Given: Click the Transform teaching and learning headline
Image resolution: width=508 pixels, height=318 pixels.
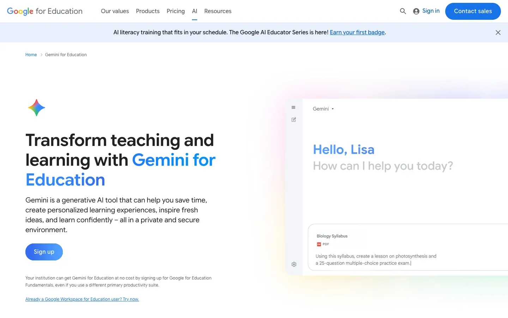Looking at the screenshot, I should pos(120,160).
